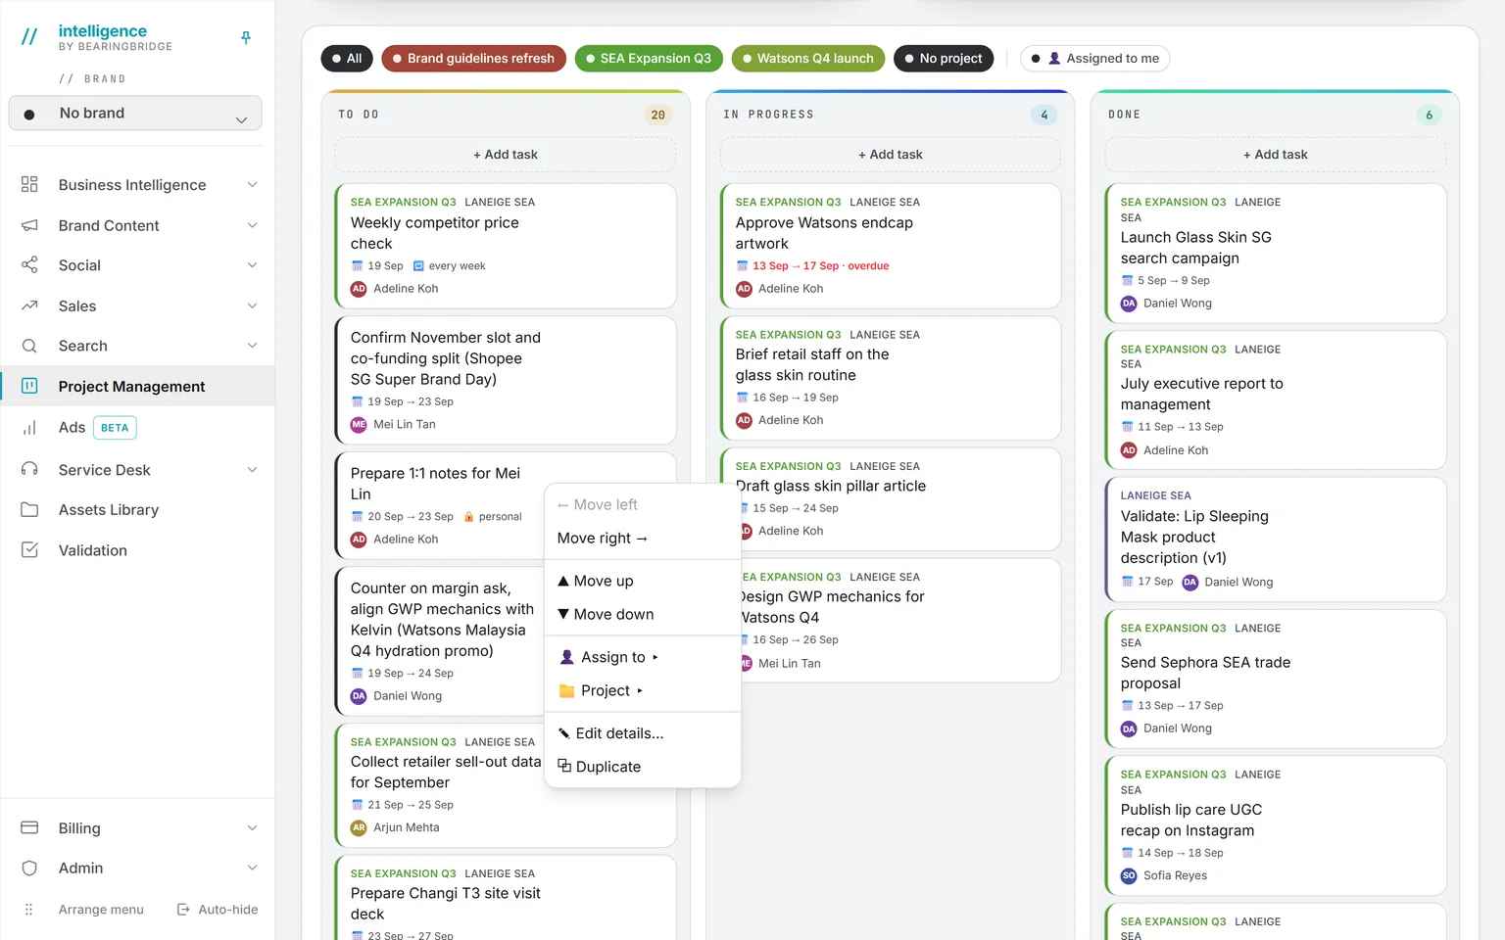Image resolution: width=1505 pixels, height=940 pixels.
Task: Click the recurring 'every week' icon
Action: pyautogui.click(x=418, y=266)
